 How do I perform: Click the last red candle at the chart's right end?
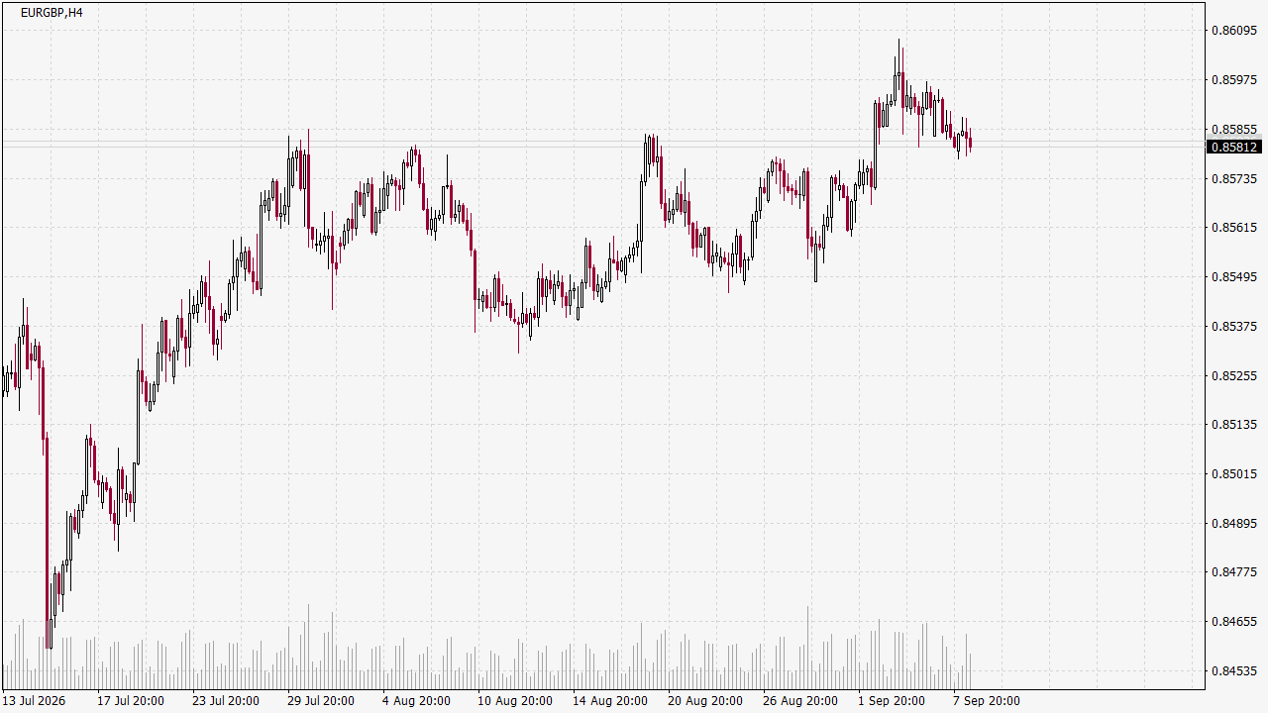click(x=971, y=144)
